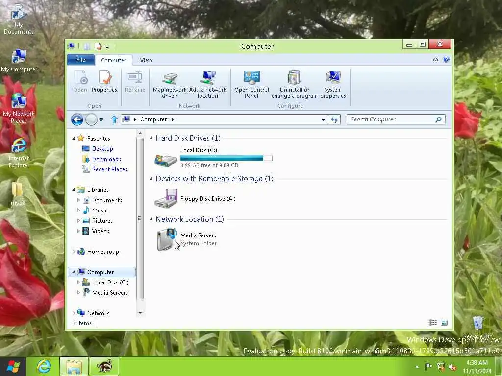
Task: Open Control Panel from the ribbon
Action: tap(251, 85)
